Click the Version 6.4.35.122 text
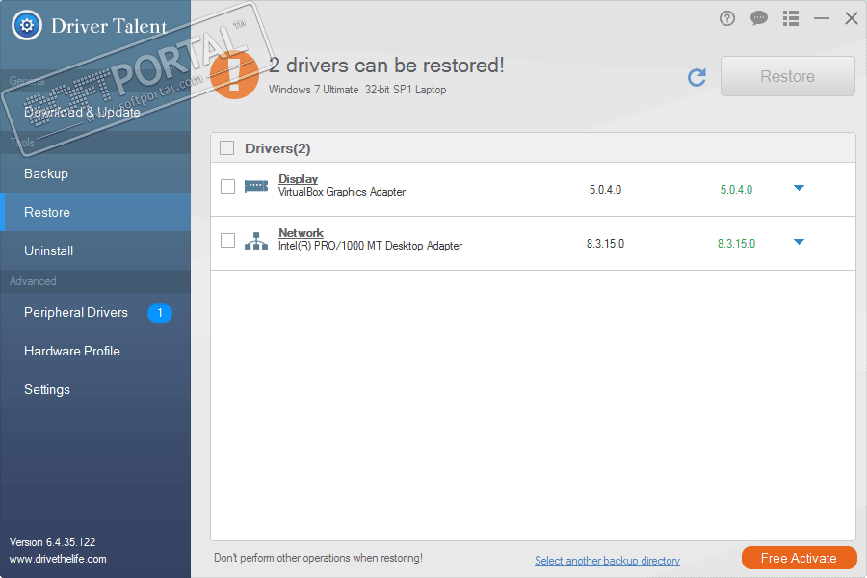The width and height of the screenshot is (867, 578). coord(53,542)
